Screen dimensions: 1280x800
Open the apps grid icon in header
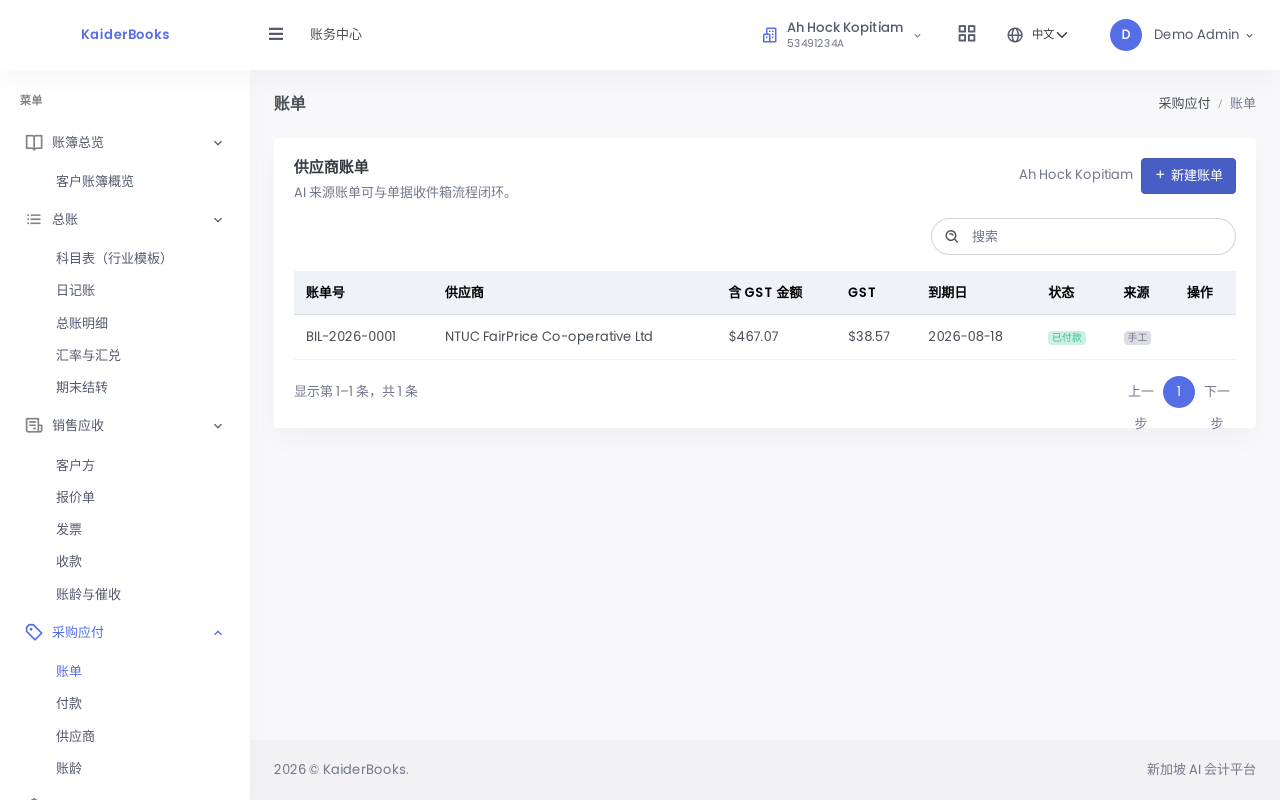[x=966, y=34]
